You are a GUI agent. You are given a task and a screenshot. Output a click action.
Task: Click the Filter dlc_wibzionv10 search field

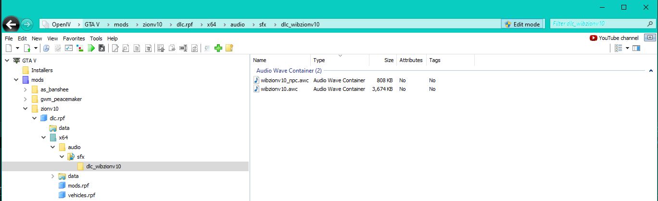tap(602, 24)
